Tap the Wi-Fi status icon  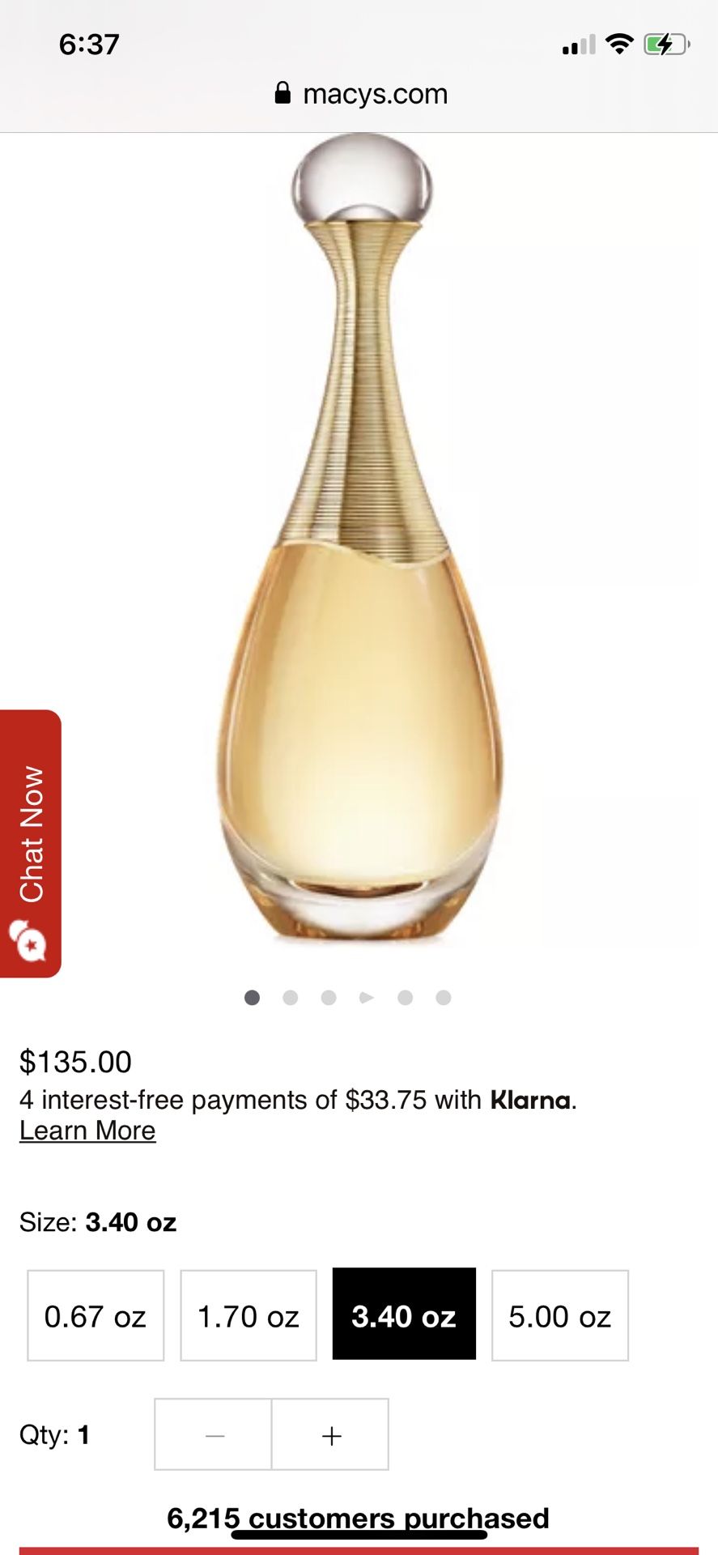click(619, 44)
